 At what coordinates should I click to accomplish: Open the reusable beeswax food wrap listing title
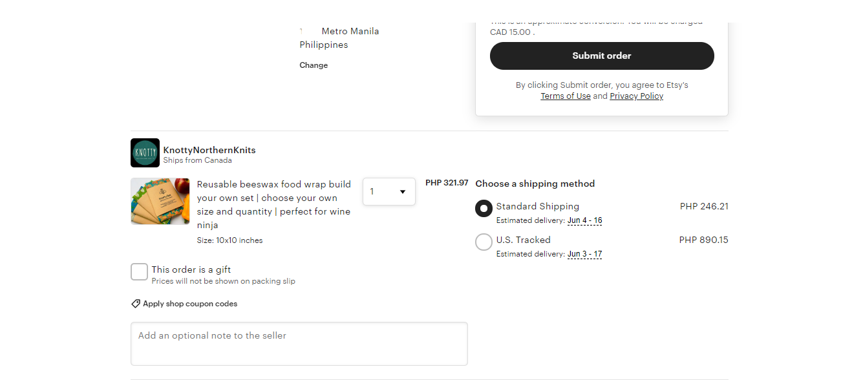coord(274,205)
